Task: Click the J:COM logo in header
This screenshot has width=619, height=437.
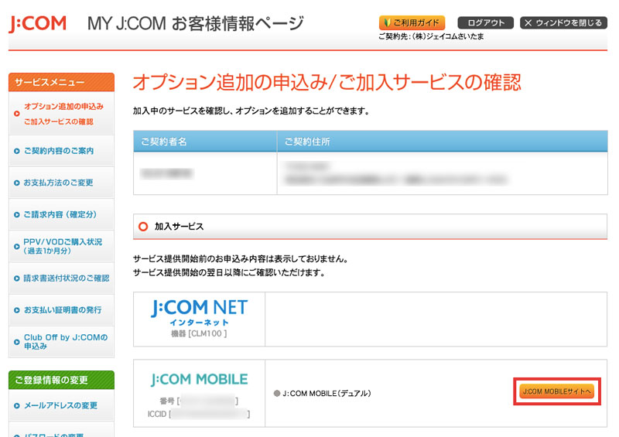Action: [x=37, y=25]
